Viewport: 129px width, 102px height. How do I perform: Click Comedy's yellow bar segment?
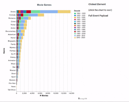click(41, 15)
